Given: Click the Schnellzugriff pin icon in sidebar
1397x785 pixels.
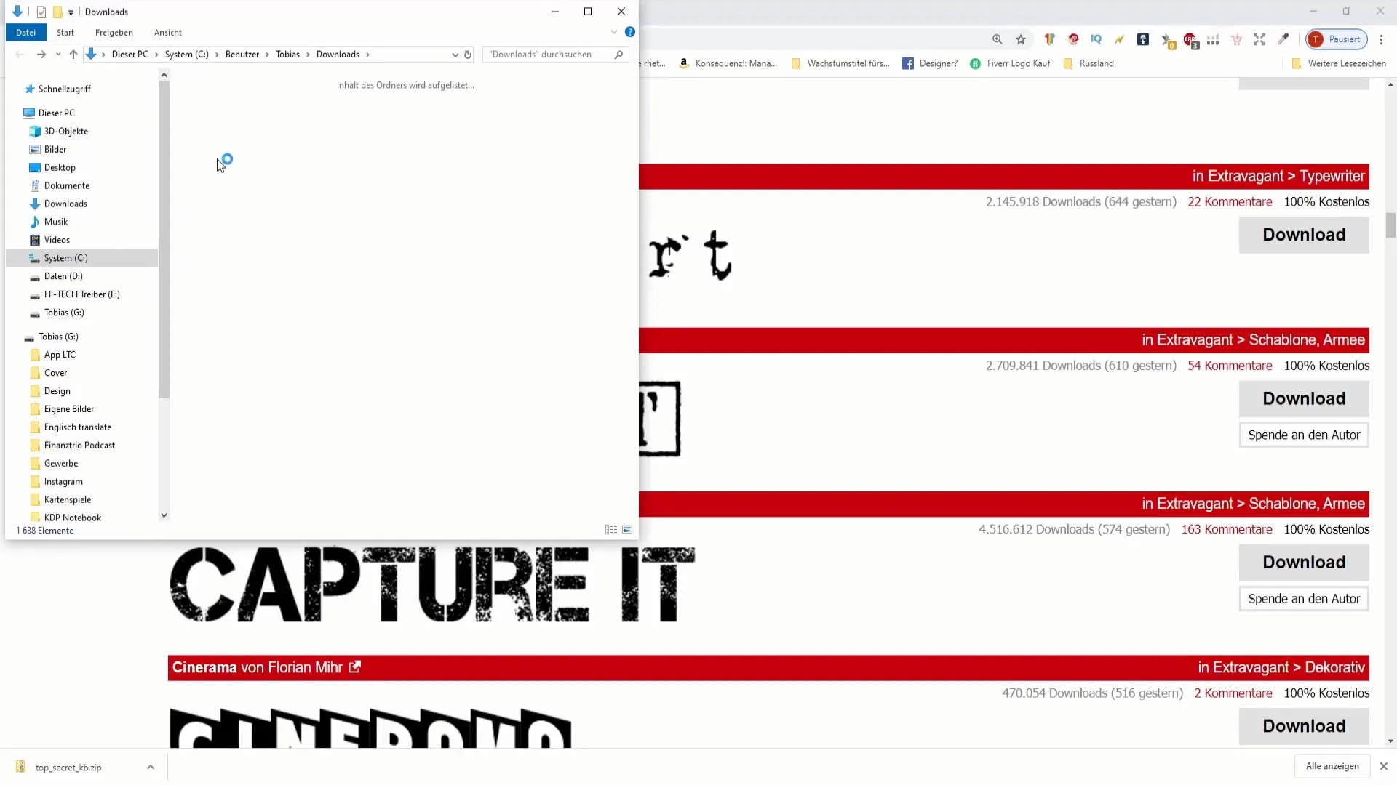Looking at the screenshot, I should [29, 88].
